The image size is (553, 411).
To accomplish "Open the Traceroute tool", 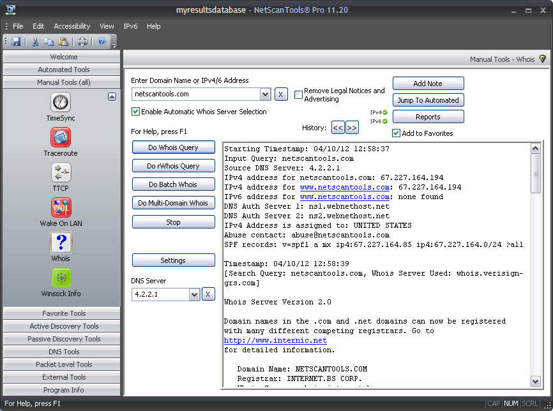I will (61, 142).
